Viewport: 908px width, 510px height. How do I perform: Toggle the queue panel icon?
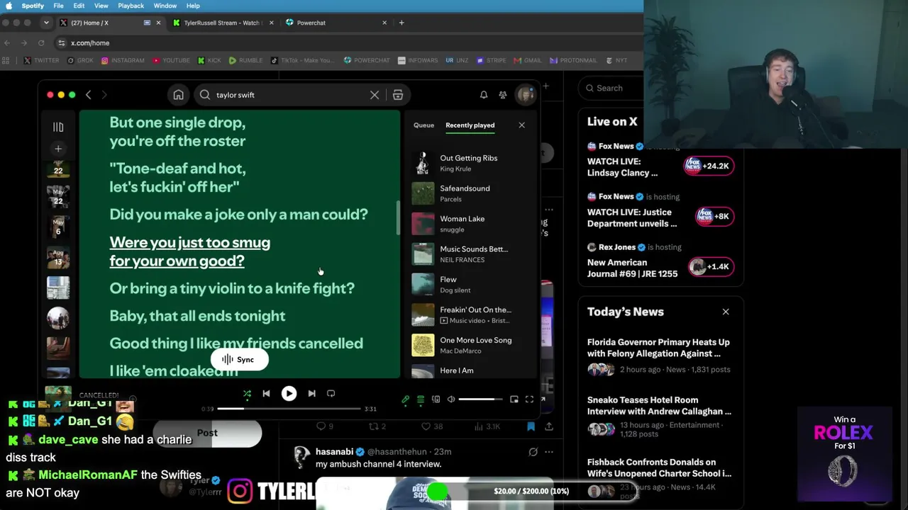coord(421,399)
